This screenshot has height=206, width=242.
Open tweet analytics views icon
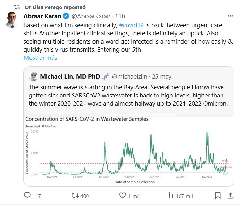[170, 196]
